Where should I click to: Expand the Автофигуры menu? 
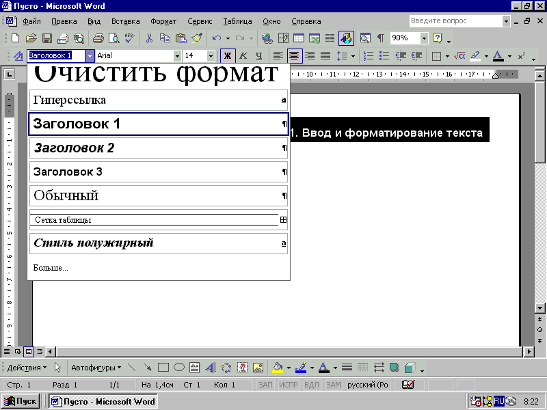tap(96, 368)
